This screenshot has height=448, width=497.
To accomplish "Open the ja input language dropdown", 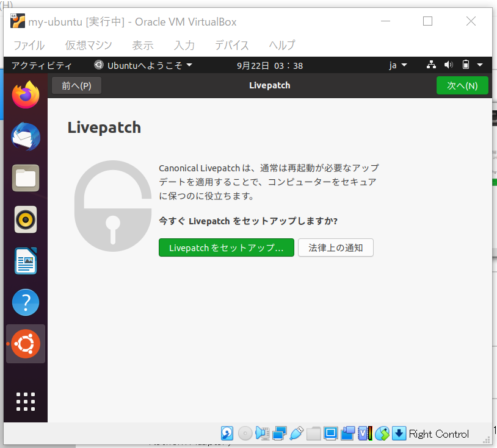I will point(398,65).
